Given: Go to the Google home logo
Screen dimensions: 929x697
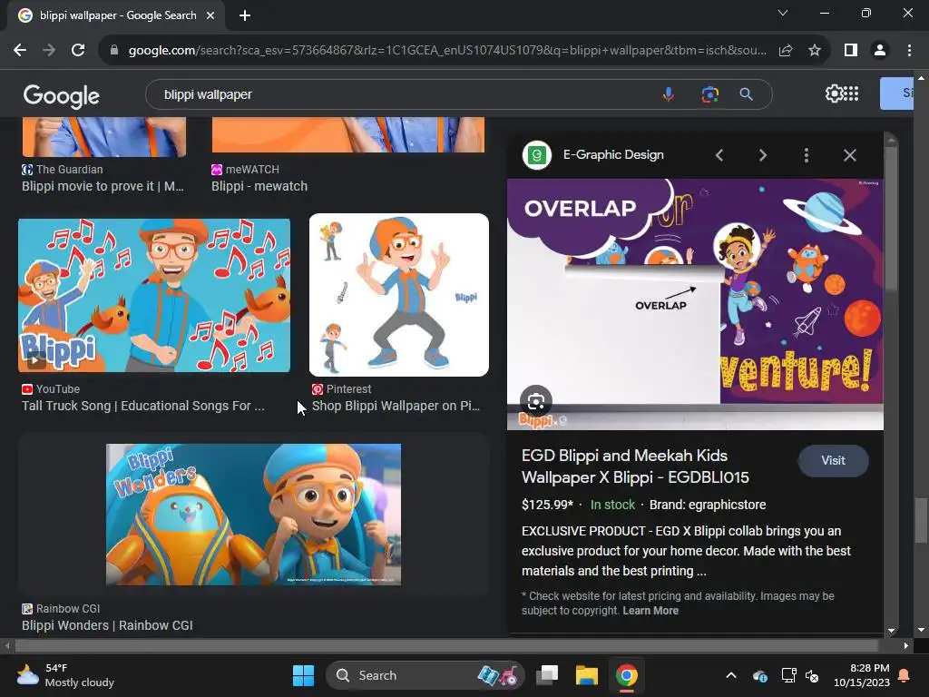Looking at the screenshot, I should 62,95.
